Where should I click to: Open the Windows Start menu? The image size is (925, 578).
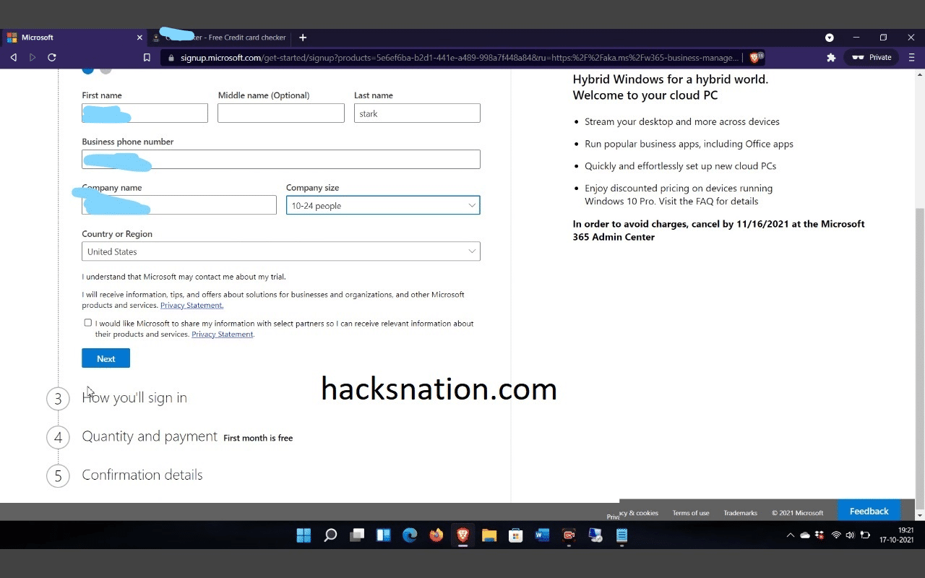304,535
